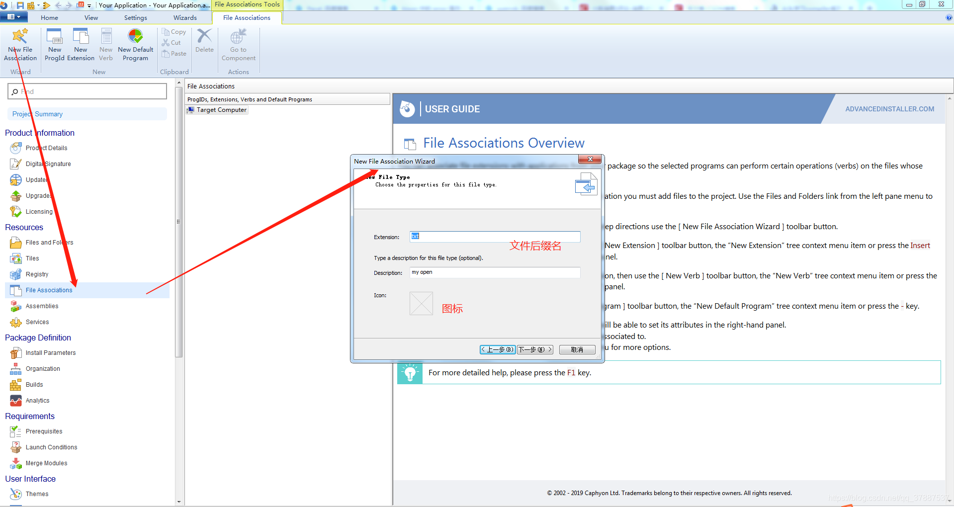Visit the ADVANCEDINSTALLER.COM link

coord(889,108)
